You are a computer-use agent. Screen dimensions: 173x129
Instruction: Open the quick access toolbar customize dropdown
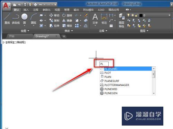coord(55,5)
